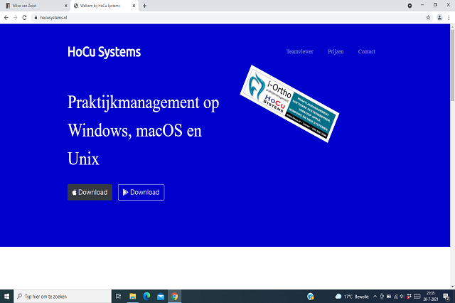Image resolution: width=455 pixels, height=303 pixels.
Task: Open network settings from the tray icon
Action: [x=395, y=297]
